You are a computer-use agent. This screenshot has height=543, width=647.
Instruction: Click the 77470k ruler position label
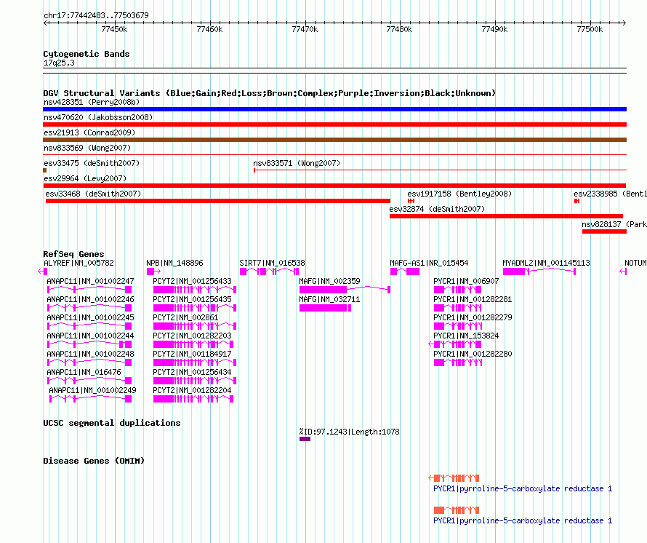click(x=305, y=29)
